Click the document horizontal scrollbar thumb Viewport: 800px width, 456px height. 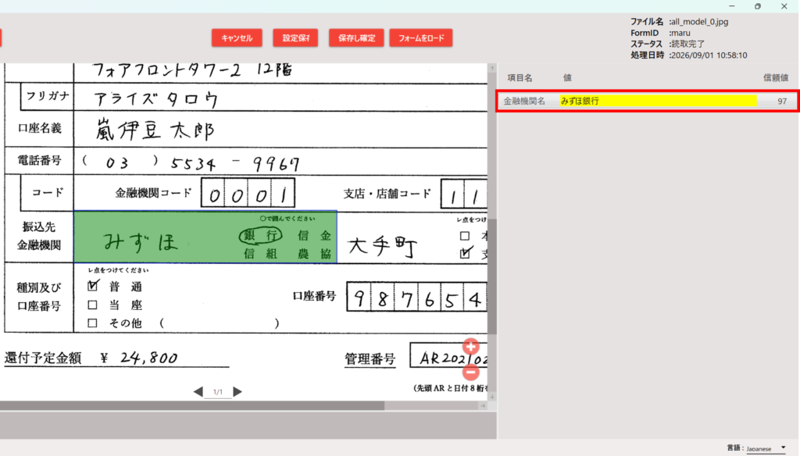tap(192, 405)
